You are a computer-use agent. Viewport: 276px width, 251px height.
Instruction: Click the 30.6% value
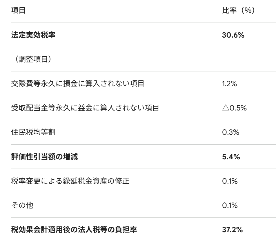coord(233,35)
